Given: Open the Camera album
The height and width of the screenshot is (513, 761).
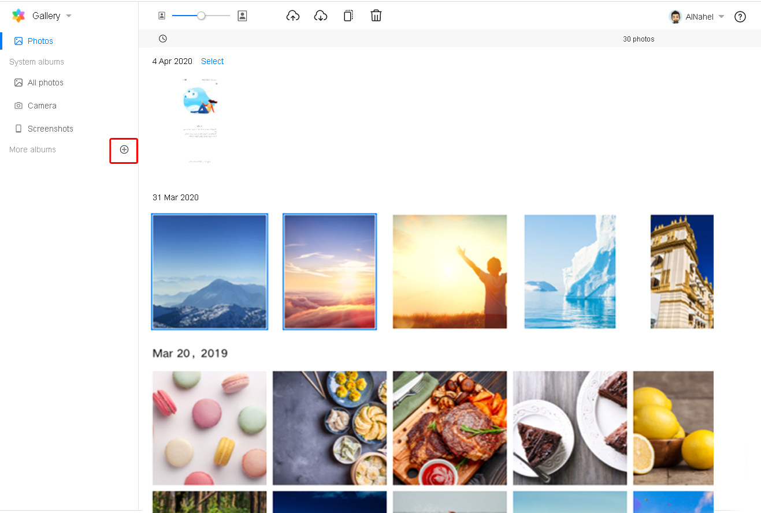Looking at the screenshot, I should coord(42,106).
